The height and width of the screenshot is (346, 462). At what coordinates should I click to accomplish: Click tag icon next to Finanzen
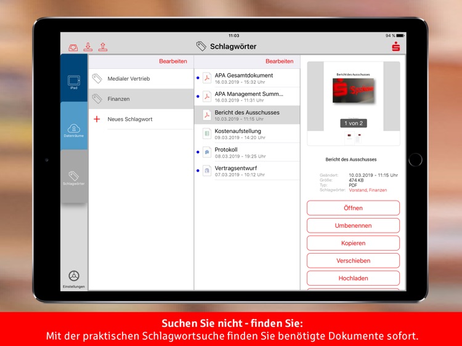[x=97, y=99]
